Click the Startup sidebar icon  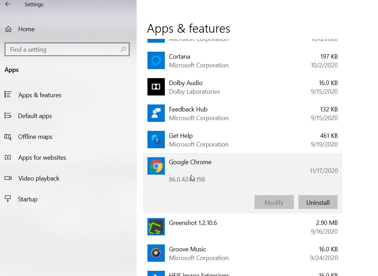pos(8,199)
